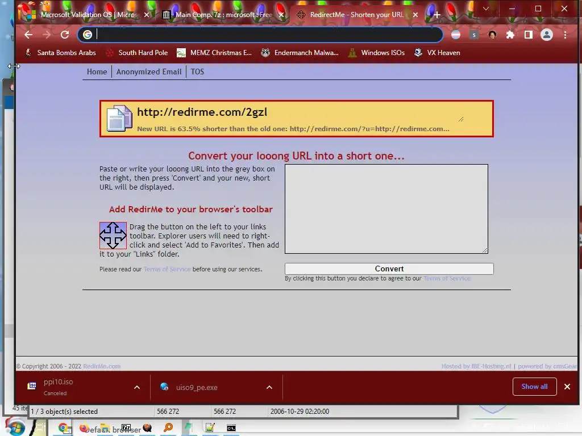Go to the Home nav item
Screen dimensions: 582x436
coord(97,72)
